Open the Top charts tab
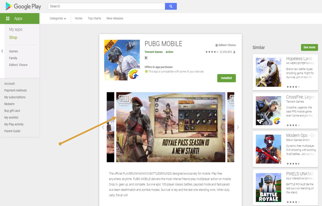Viewport: 322px width, 206px height. 94,18
